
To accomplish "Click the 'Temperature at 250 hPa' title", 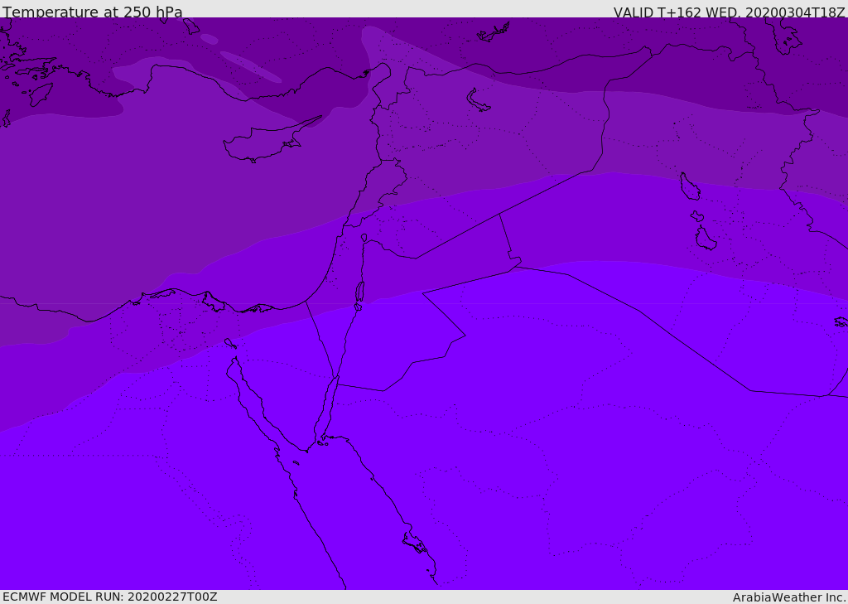I will click(x=92, y=12).
